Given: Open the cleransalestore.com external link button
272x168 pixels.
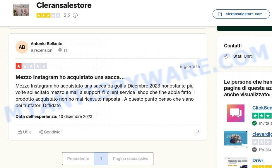Looking at the screenshot, I should click(x=241, y=14).
